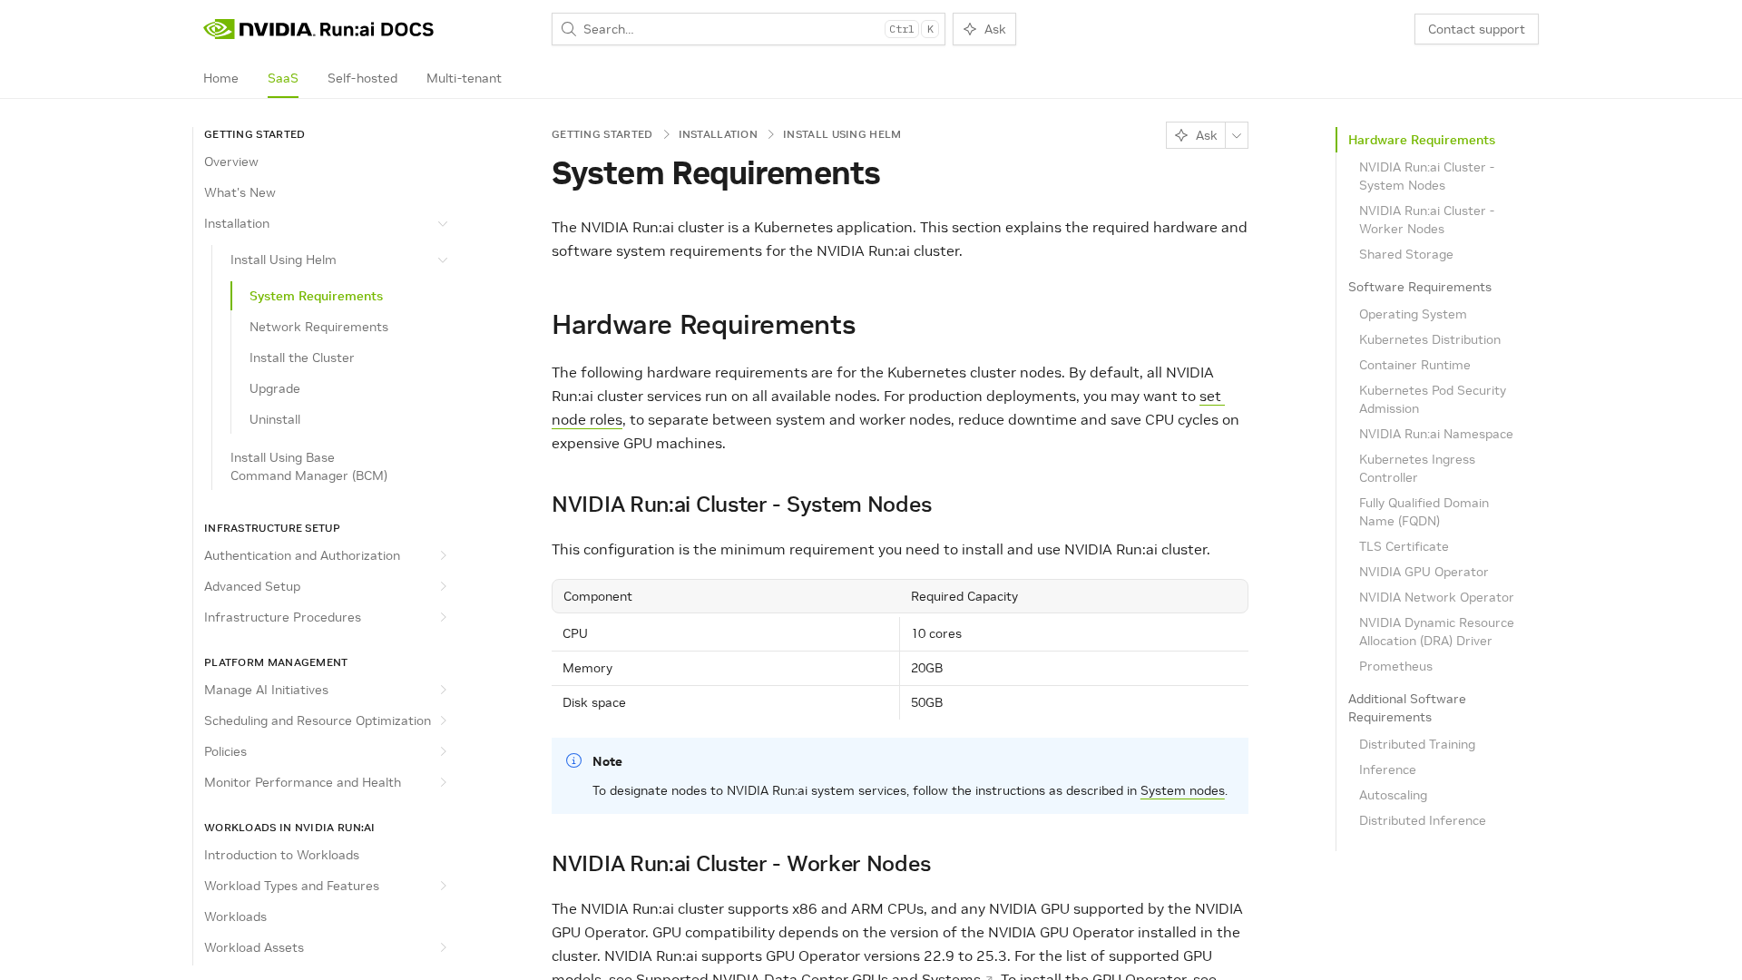Screen dimensions: 1742x980
Task: Click the search magnifier icon
Action: (x=569, y=29)
